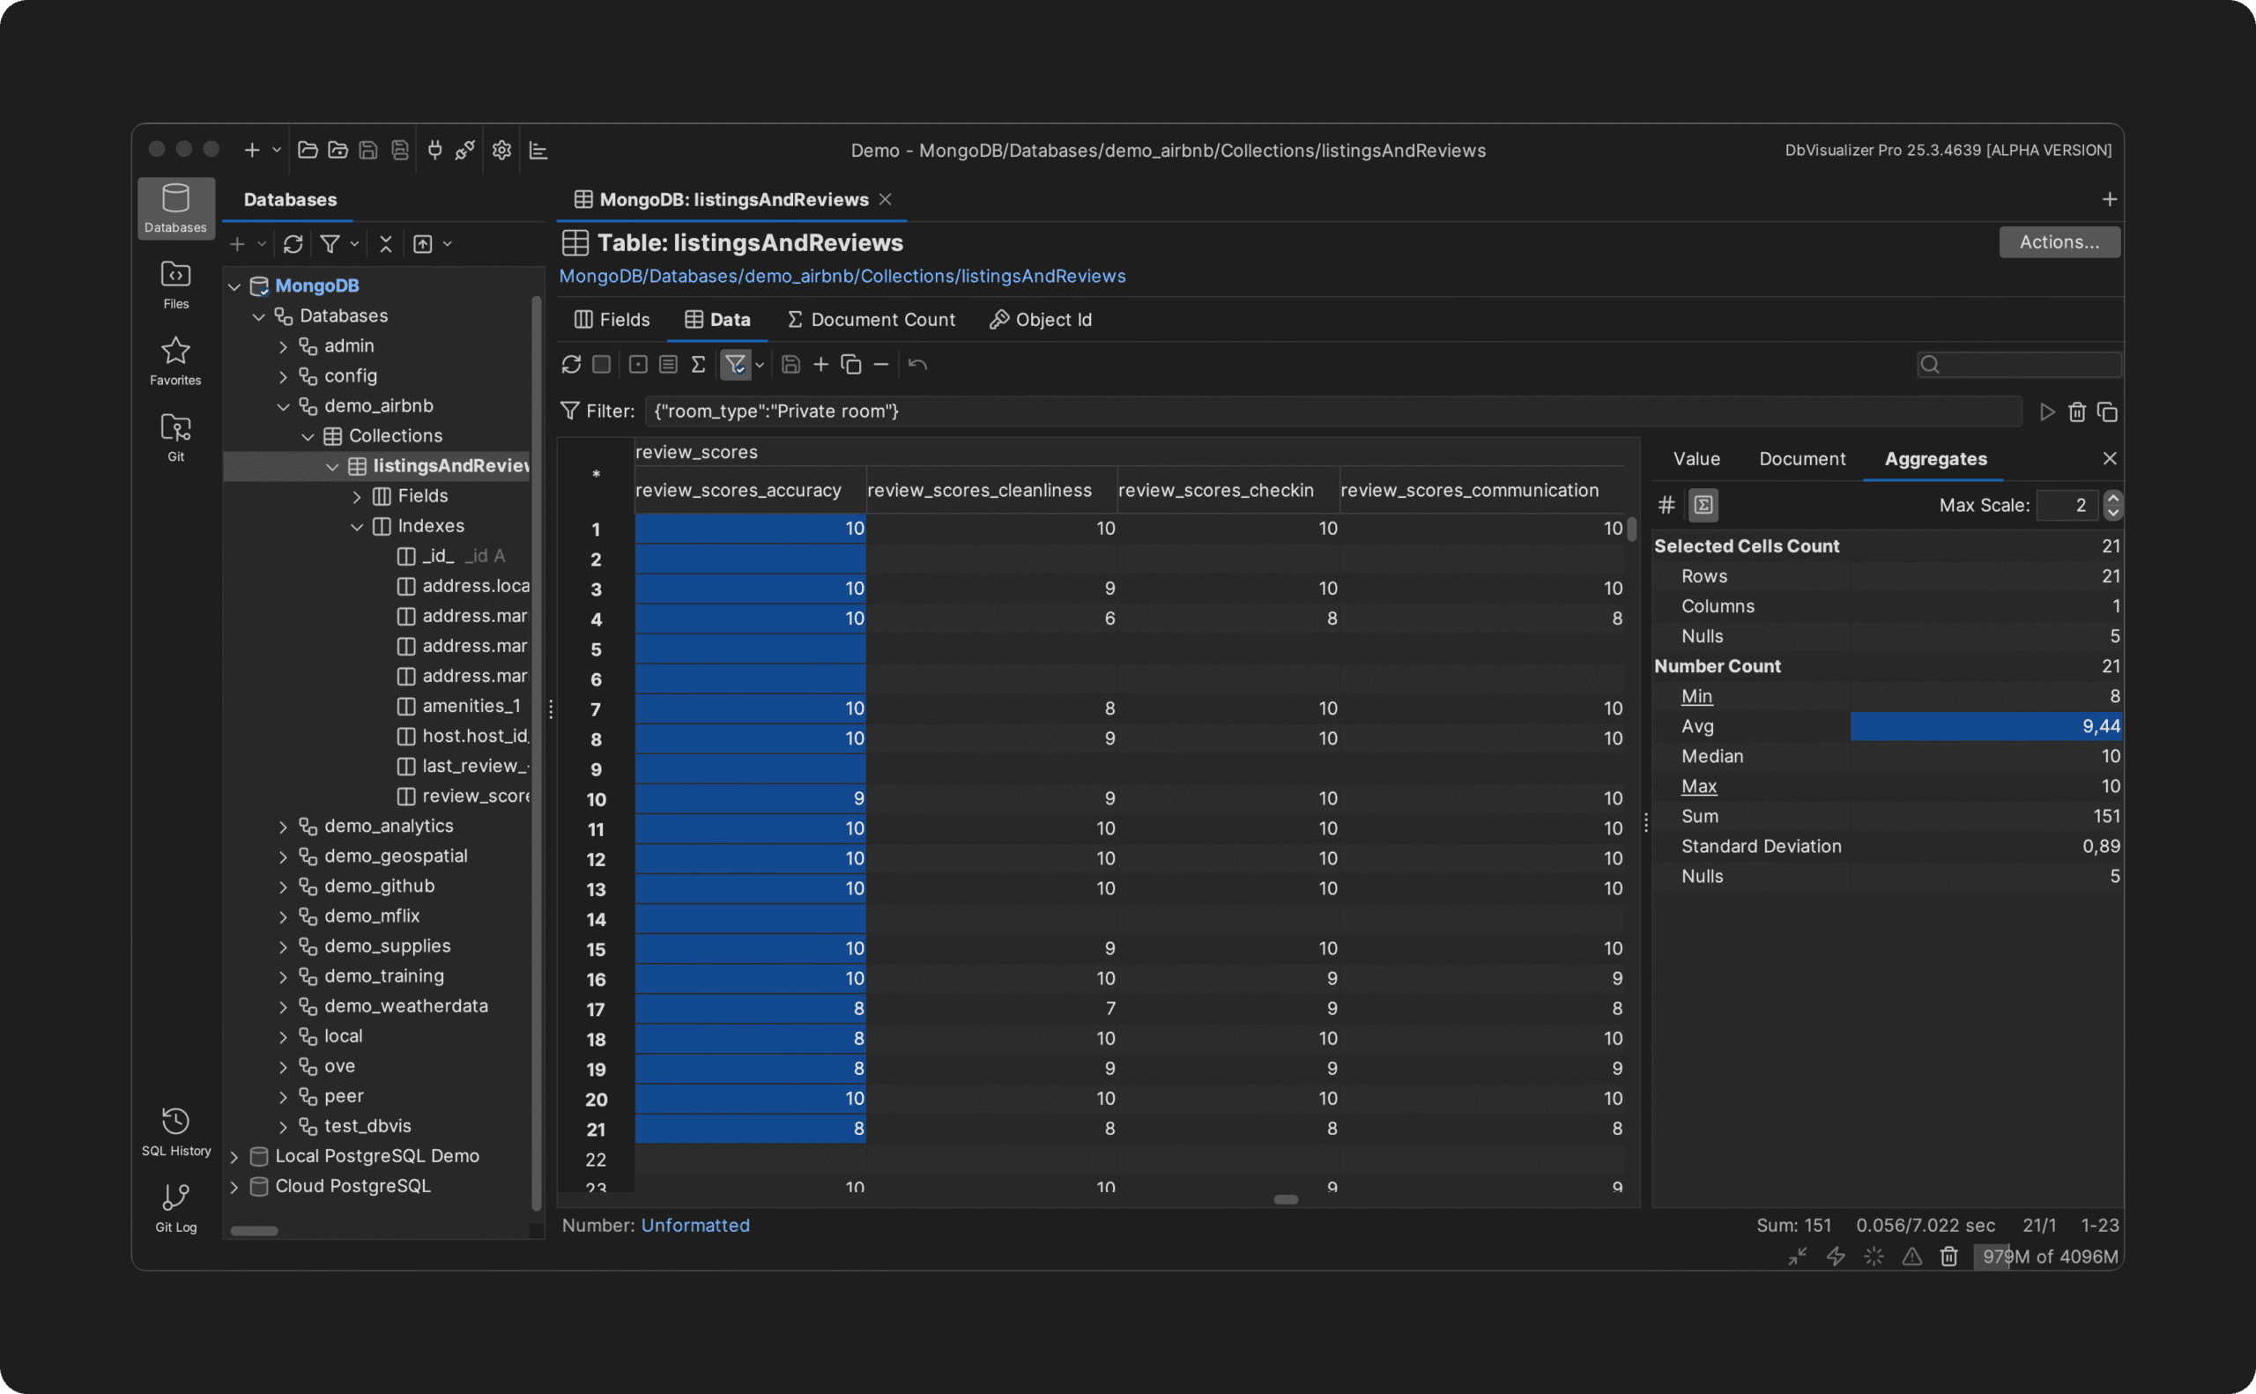Switch to the Document tab
The height and width of the screenshot is (1394, 2256).
1801,459
